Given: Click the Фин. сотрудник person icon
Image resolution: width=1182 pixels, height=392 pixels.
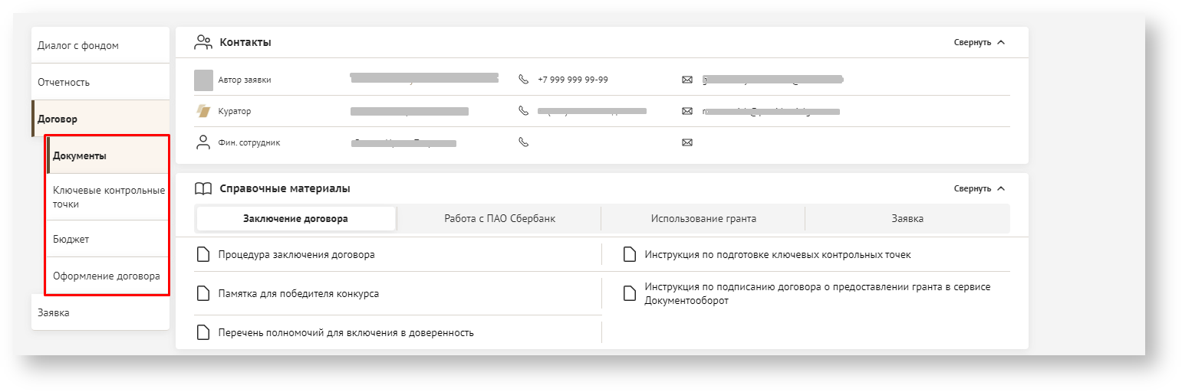Looking at the screenshot, I should click(x=203, y=142).
